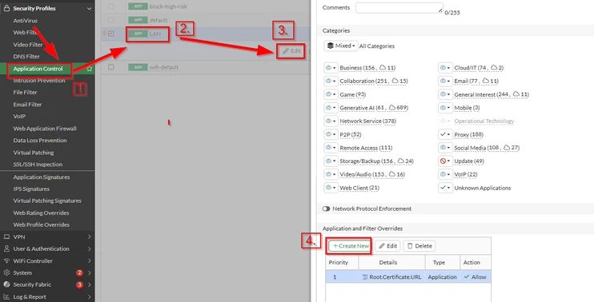
Task: Tick the block-high-risk profile checkbox
Action: [110, 6]
